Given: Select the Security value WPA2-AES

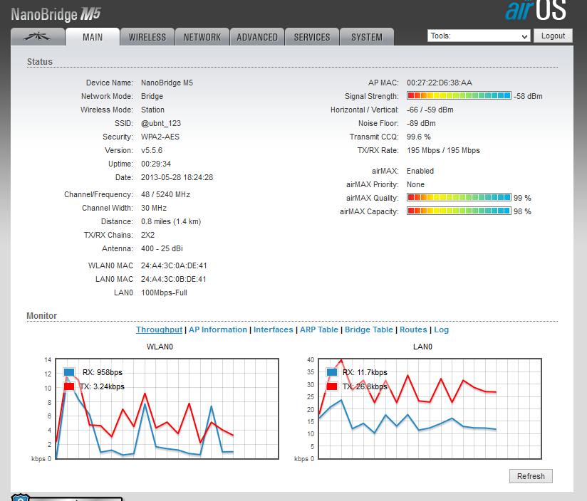Looking at the screenshot, I should [160, 137].
